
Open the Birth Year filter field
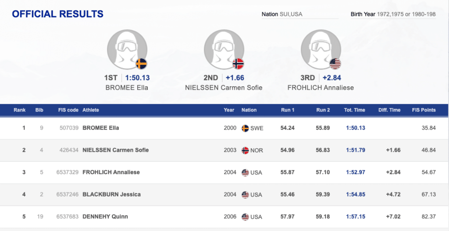(x=393, y=14)
